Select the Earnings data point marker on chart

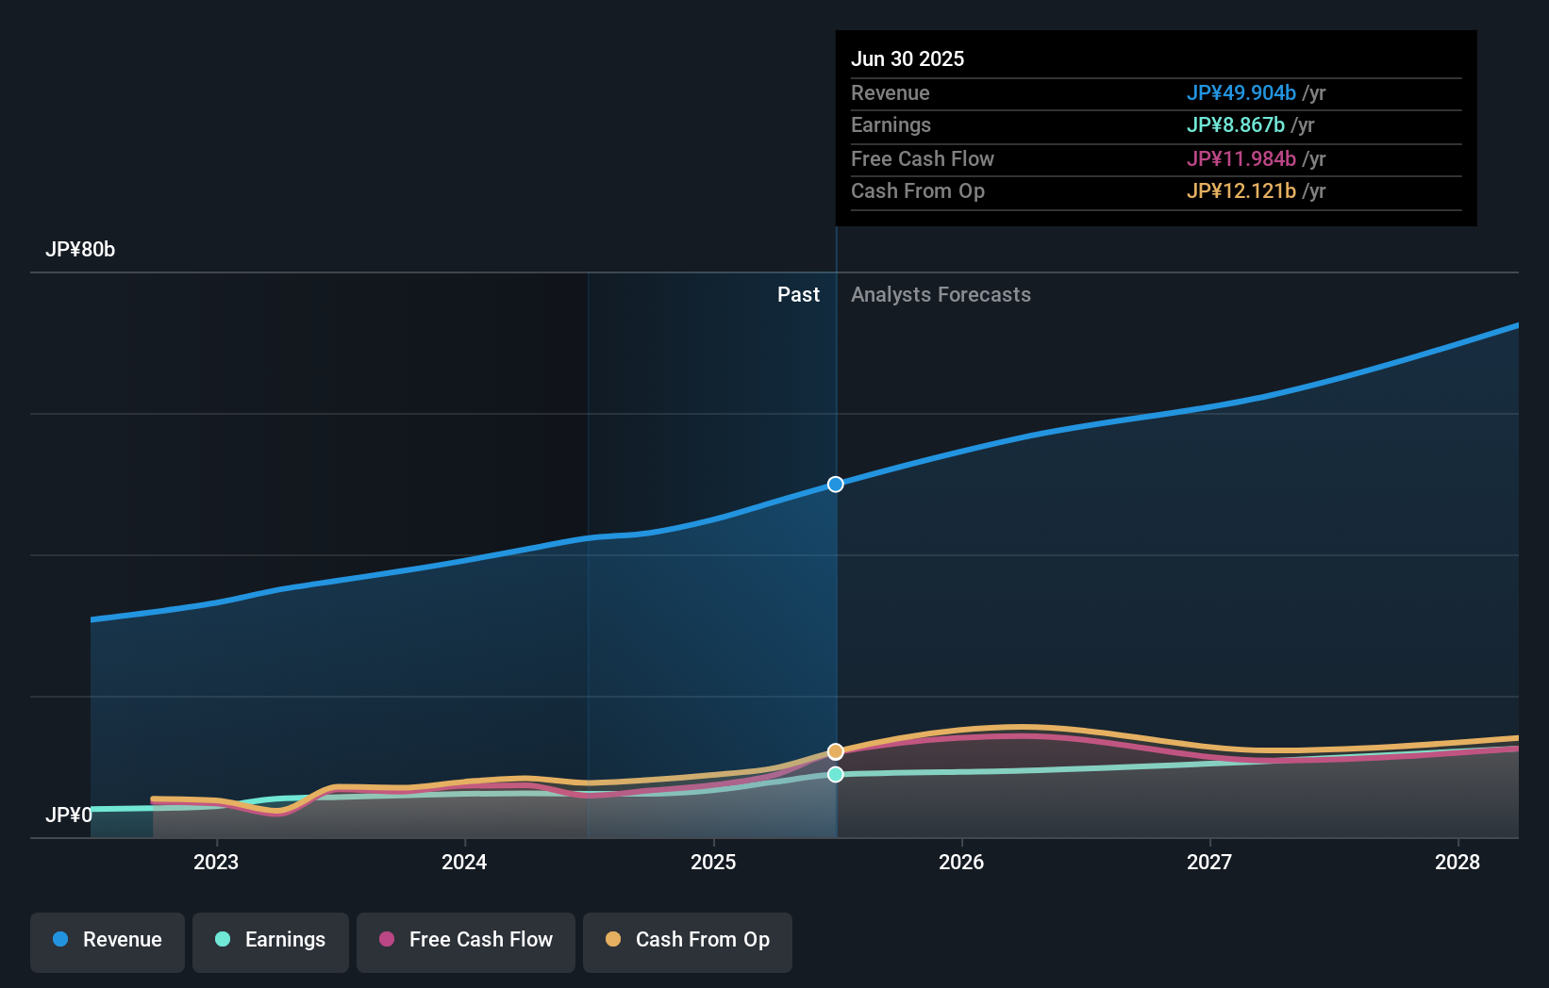pyautogui.click(x=835, y=774)
